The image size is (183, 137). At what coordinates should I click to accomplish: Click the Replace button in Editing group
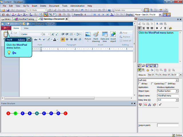pos(125,37)
